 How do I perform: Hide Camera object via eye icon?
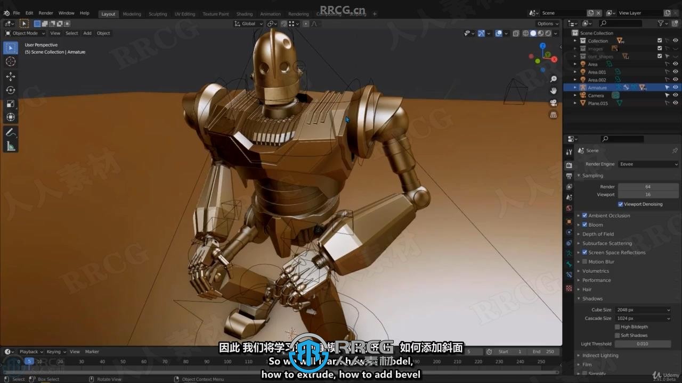click(x=676, y=95)
